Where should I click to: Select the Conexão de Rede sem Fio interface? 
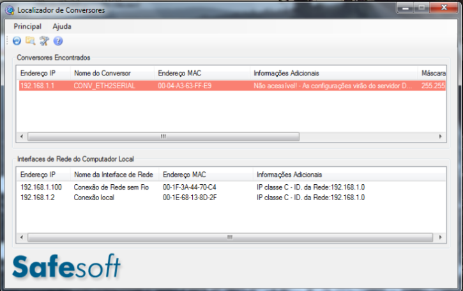[x=111, y=187]
